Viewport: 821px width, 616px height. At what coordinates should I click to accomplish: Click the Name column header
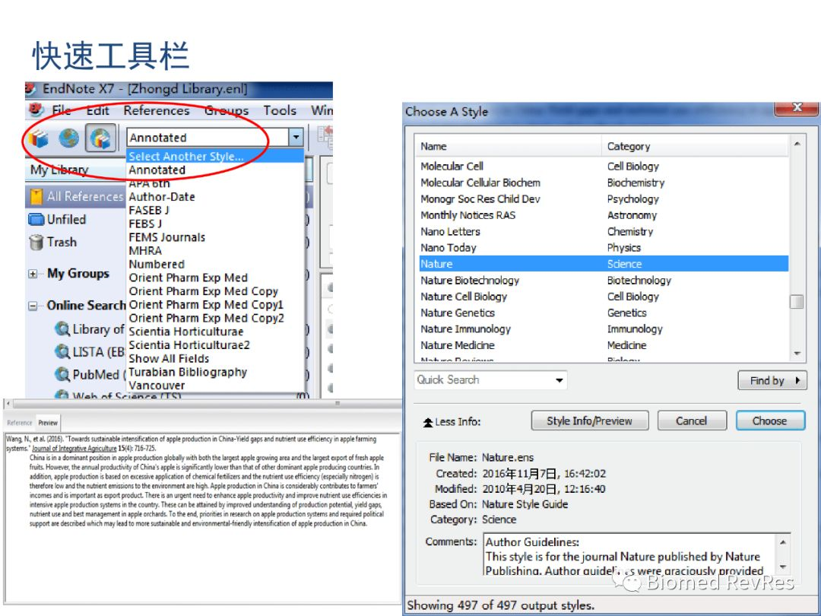coord(508,146)
